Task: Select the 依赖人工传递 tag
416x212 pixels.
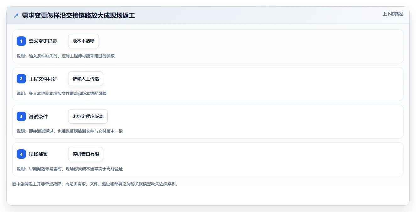Action: 86,79
